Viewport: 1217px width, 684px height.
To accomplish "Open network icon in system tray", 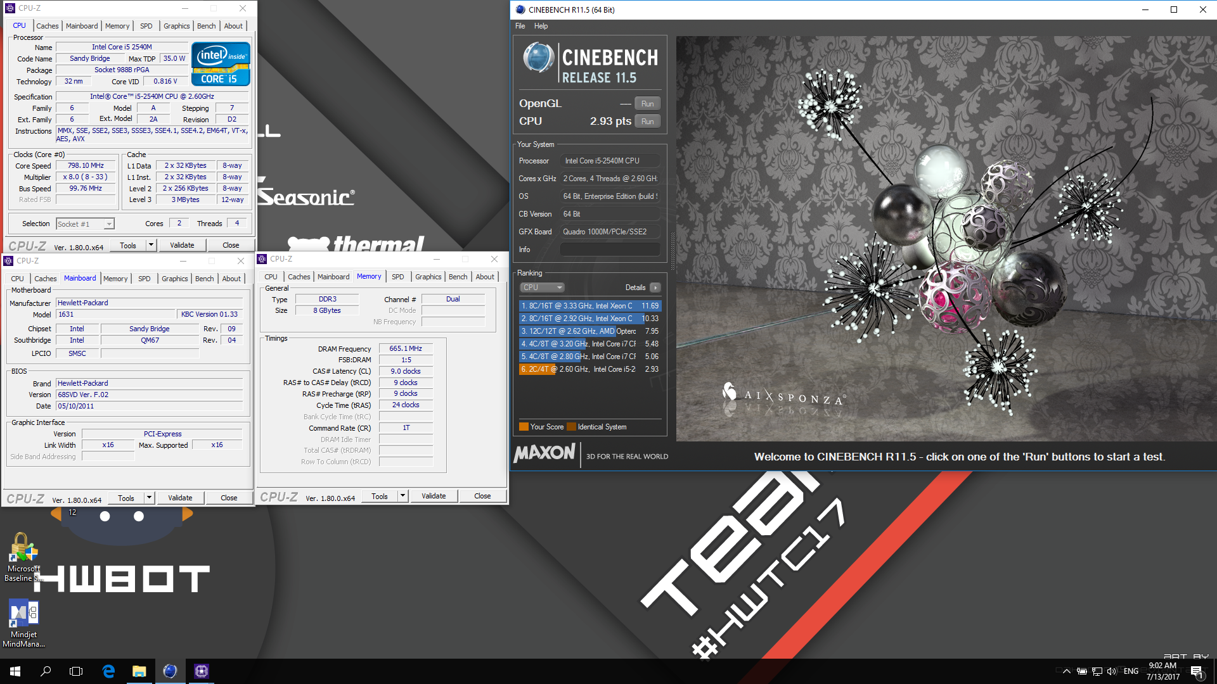I will pyautogui.click(x=1097, y=671).
